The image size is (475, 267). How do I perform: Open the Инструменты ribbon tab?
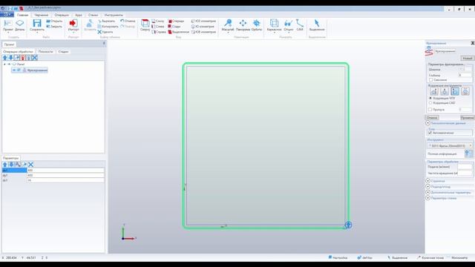pos(114,15)
